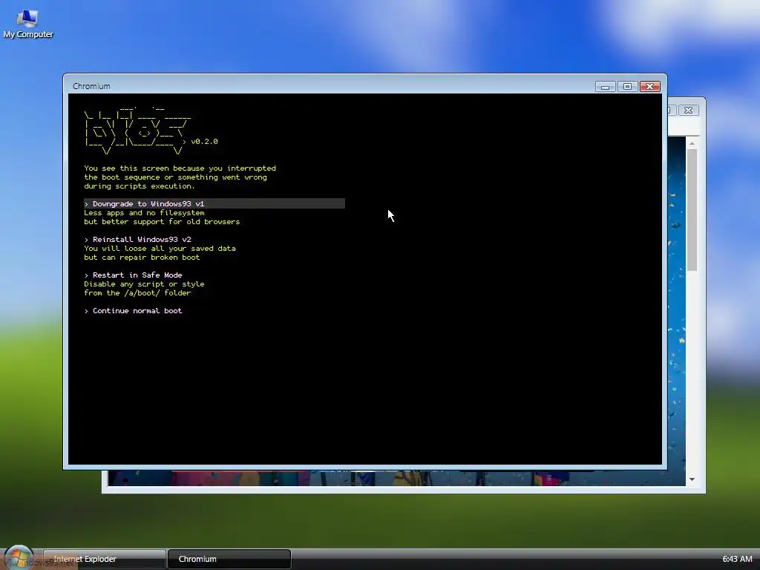
Task: Click 'from the /a/boot/ folder' line
Action: pos(137,292)
